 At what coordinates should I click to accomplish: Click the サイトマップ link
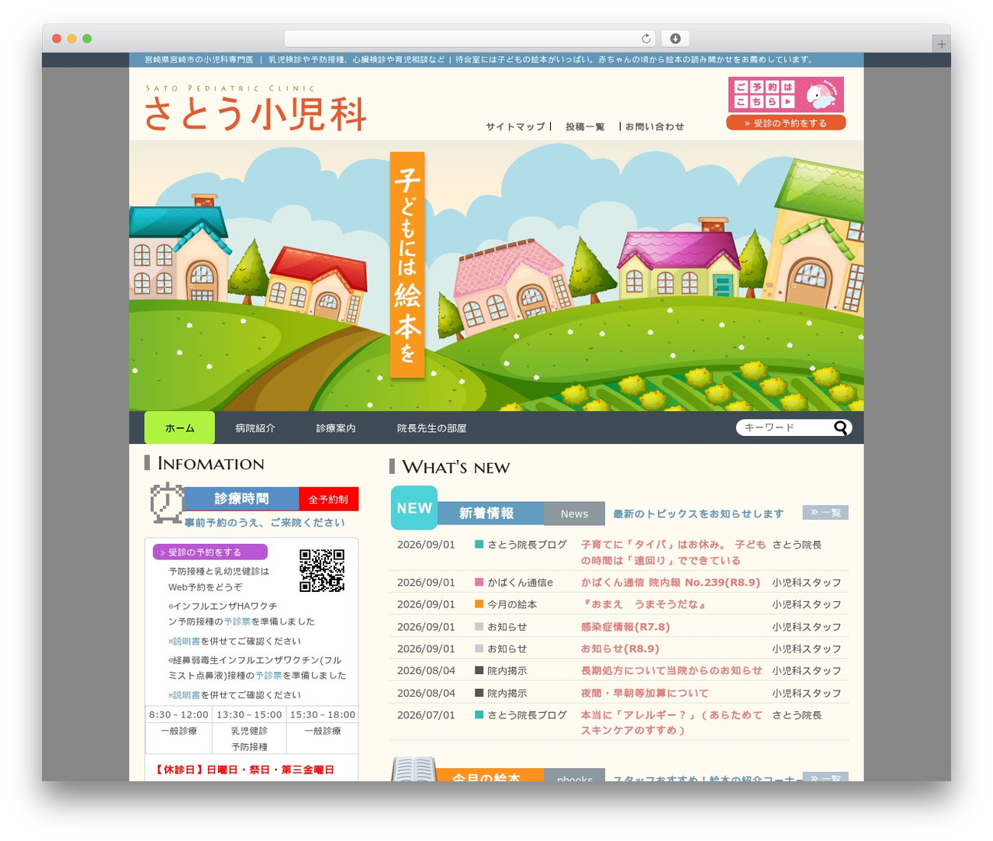click(516, 126)
